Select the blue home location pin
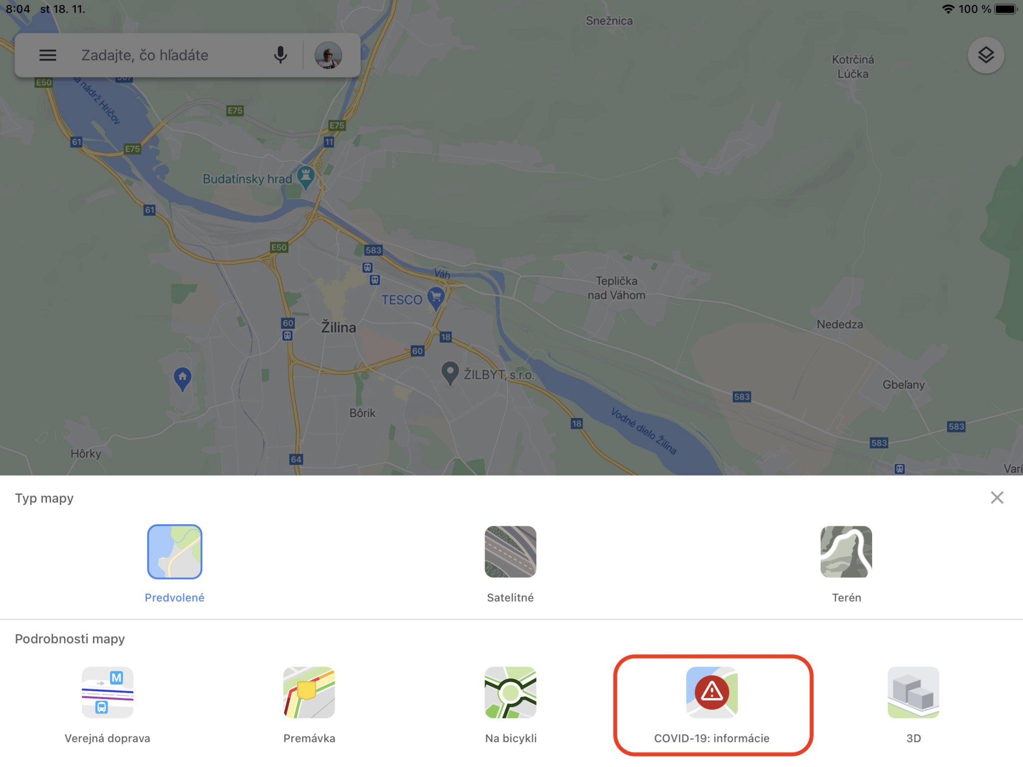The height and width of the screenshot is (767, 1023). pyautogui.click(x=182, y=379)
